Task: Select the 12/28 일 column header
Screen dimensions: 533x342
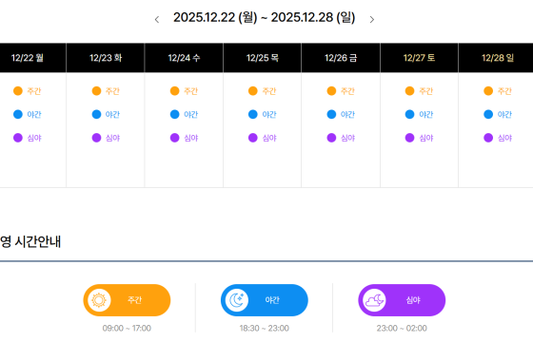Action: tap(497, 58)
